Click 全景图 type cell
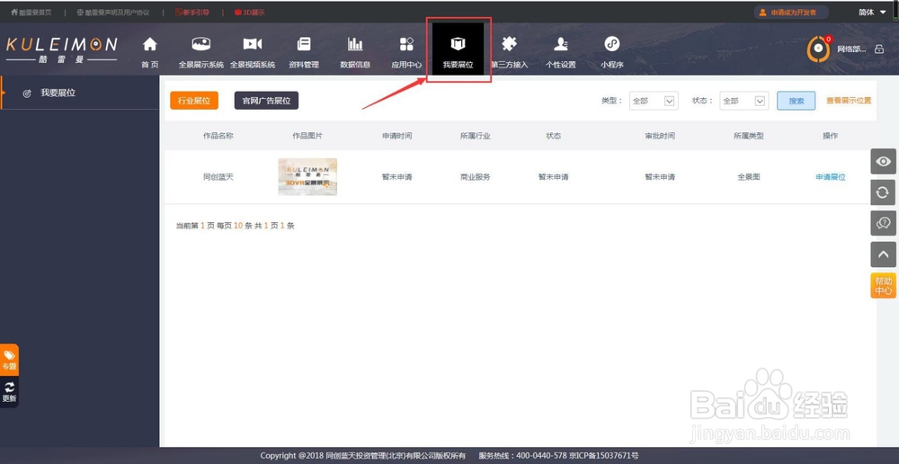This screenshot has height=464, width=899. tap(749, 177)
